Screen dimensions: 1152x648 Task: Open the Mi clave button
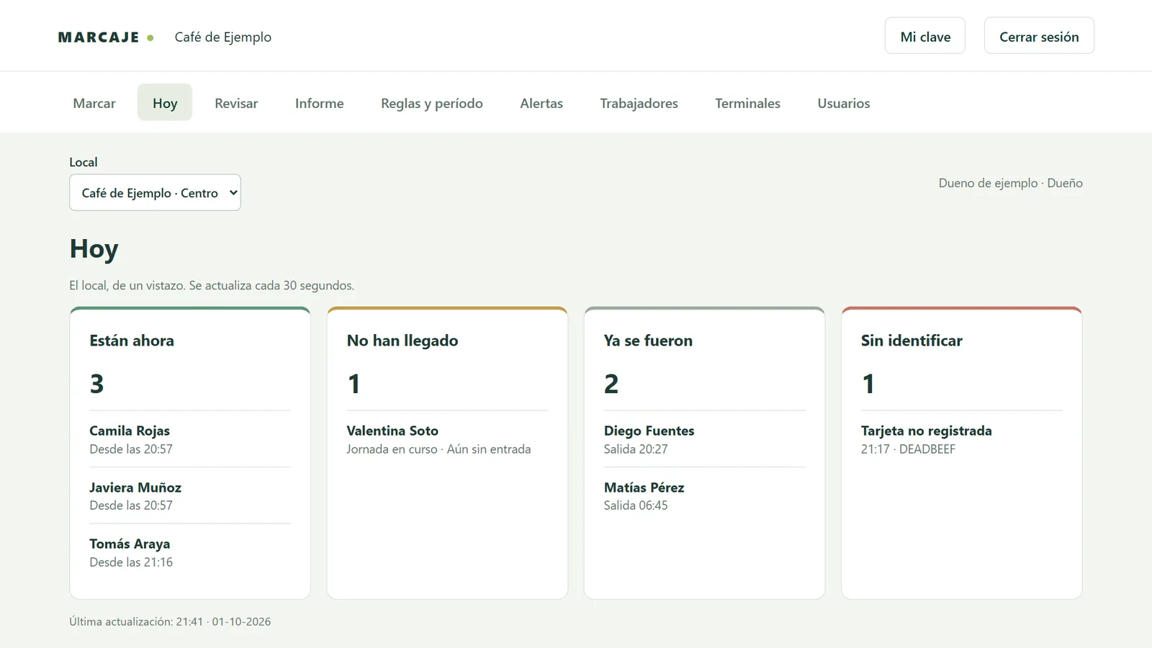click(x=925, y=36)
